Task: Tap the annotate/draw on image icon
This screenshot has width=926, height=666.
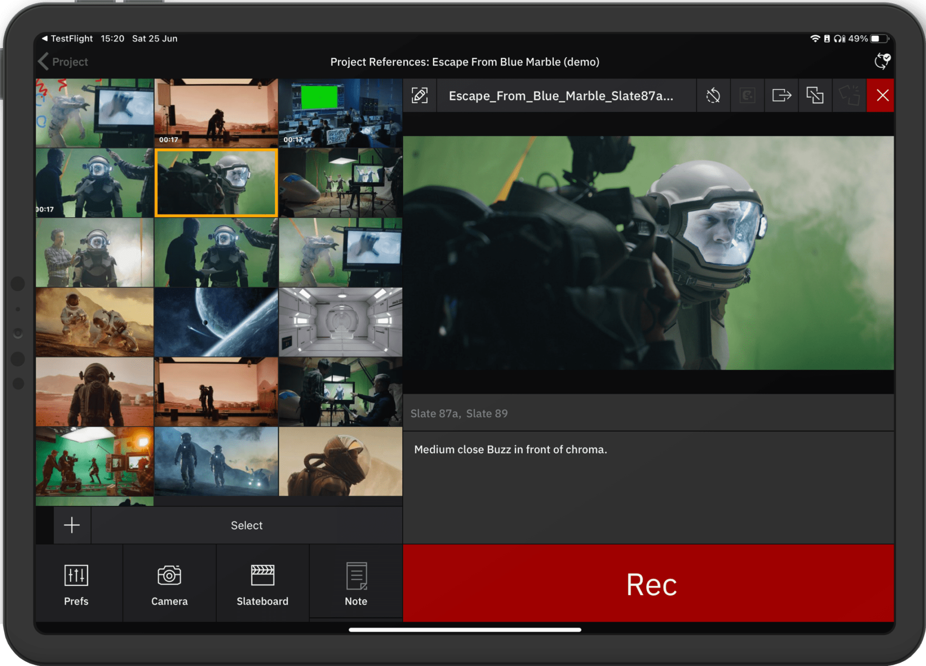Action: [x=419, y=95]
